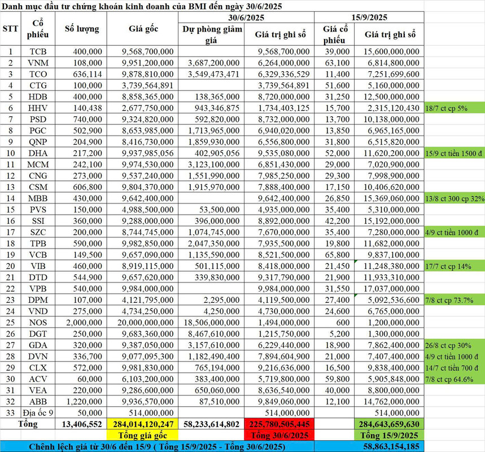Screen dimensions: 485x452
Task: Click NOS original cost 20,000,000,000
Action: (x=143, y=323)
